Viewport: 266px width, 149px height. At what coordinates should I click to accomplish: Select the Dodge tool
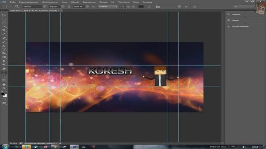pos(4,65)
